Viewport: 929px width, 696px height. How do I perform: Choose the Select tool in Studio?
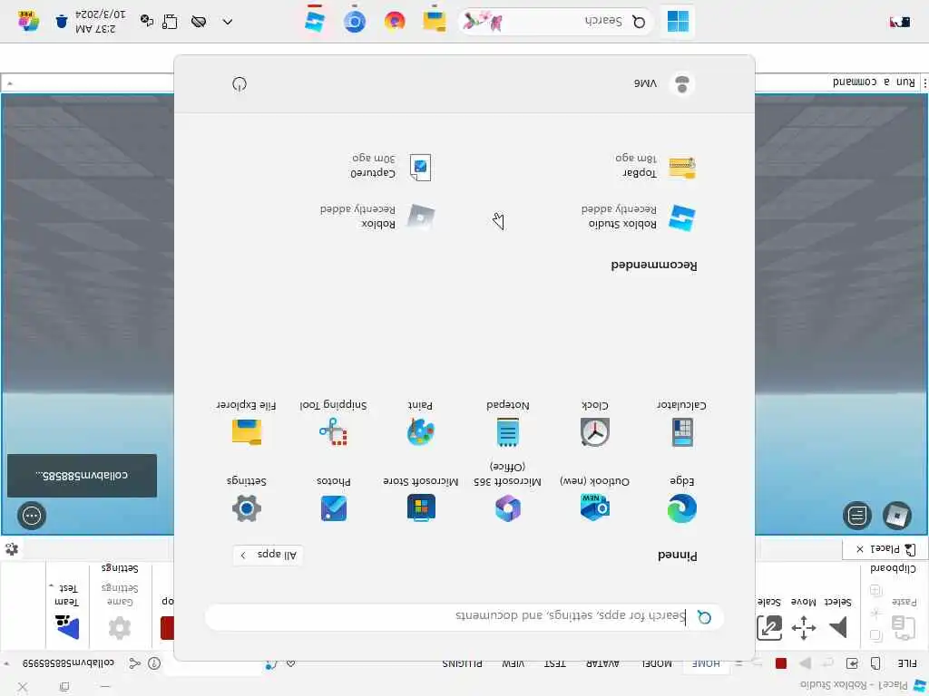coord(837,619)
